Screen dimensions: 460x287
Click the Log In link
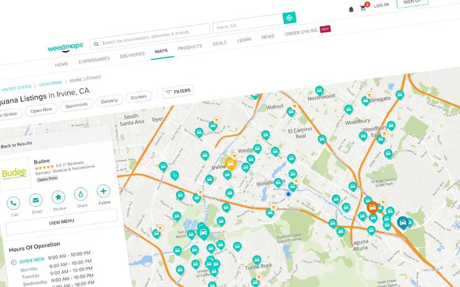coord(381,6)
